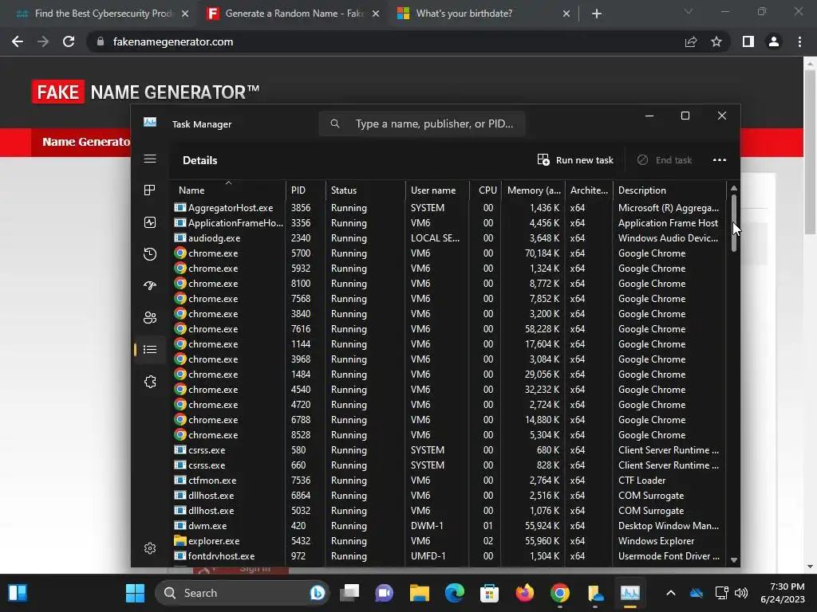Open the Startup apps page icon
Screen dimensions: 817x612
pos(150,286)
